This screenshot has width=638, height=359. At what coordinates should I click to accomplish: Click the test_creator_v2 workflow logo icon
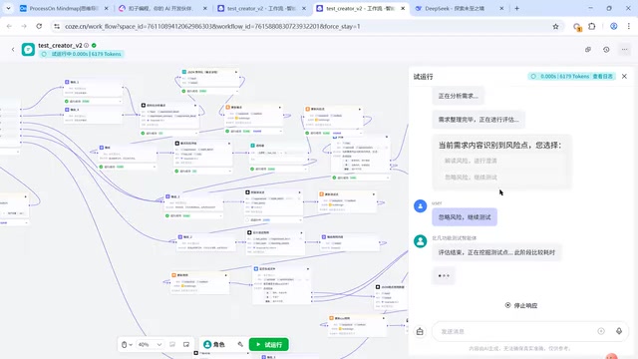point(28,49)
